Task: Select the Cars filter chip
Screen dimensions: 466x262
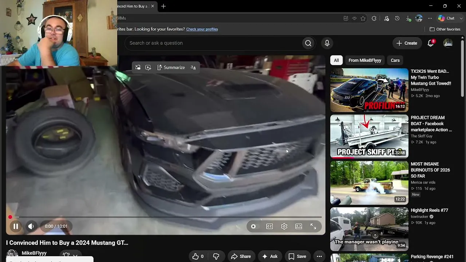Action: (395, 60)
